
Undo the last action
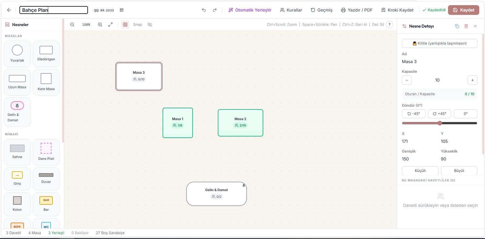pyautogui.click(x=204, y=10)
